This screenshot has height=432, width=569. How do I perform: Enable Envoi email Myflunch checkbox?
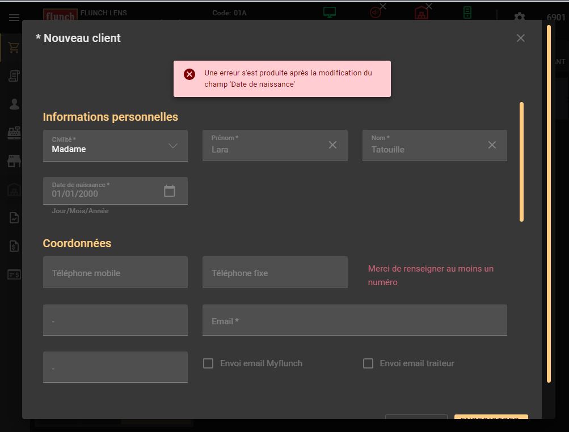pyautogui.click(x=208, y=363)
